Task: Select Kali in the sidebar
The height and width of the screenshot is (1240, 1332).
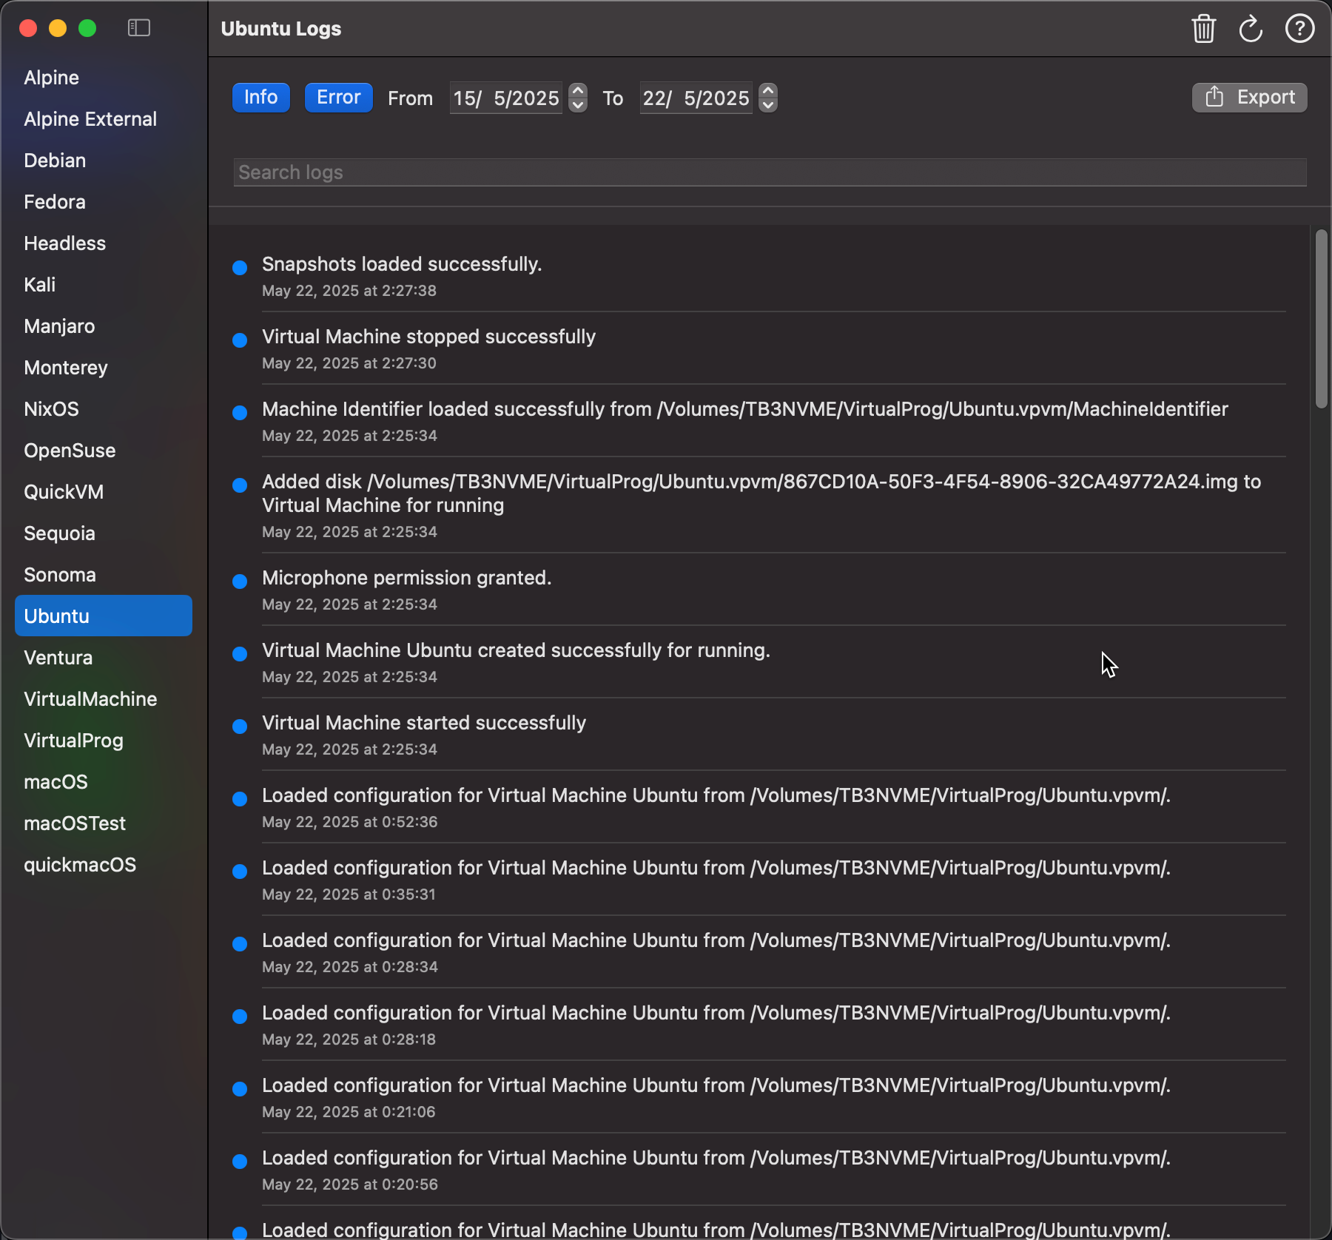Action: click(39, 284)
